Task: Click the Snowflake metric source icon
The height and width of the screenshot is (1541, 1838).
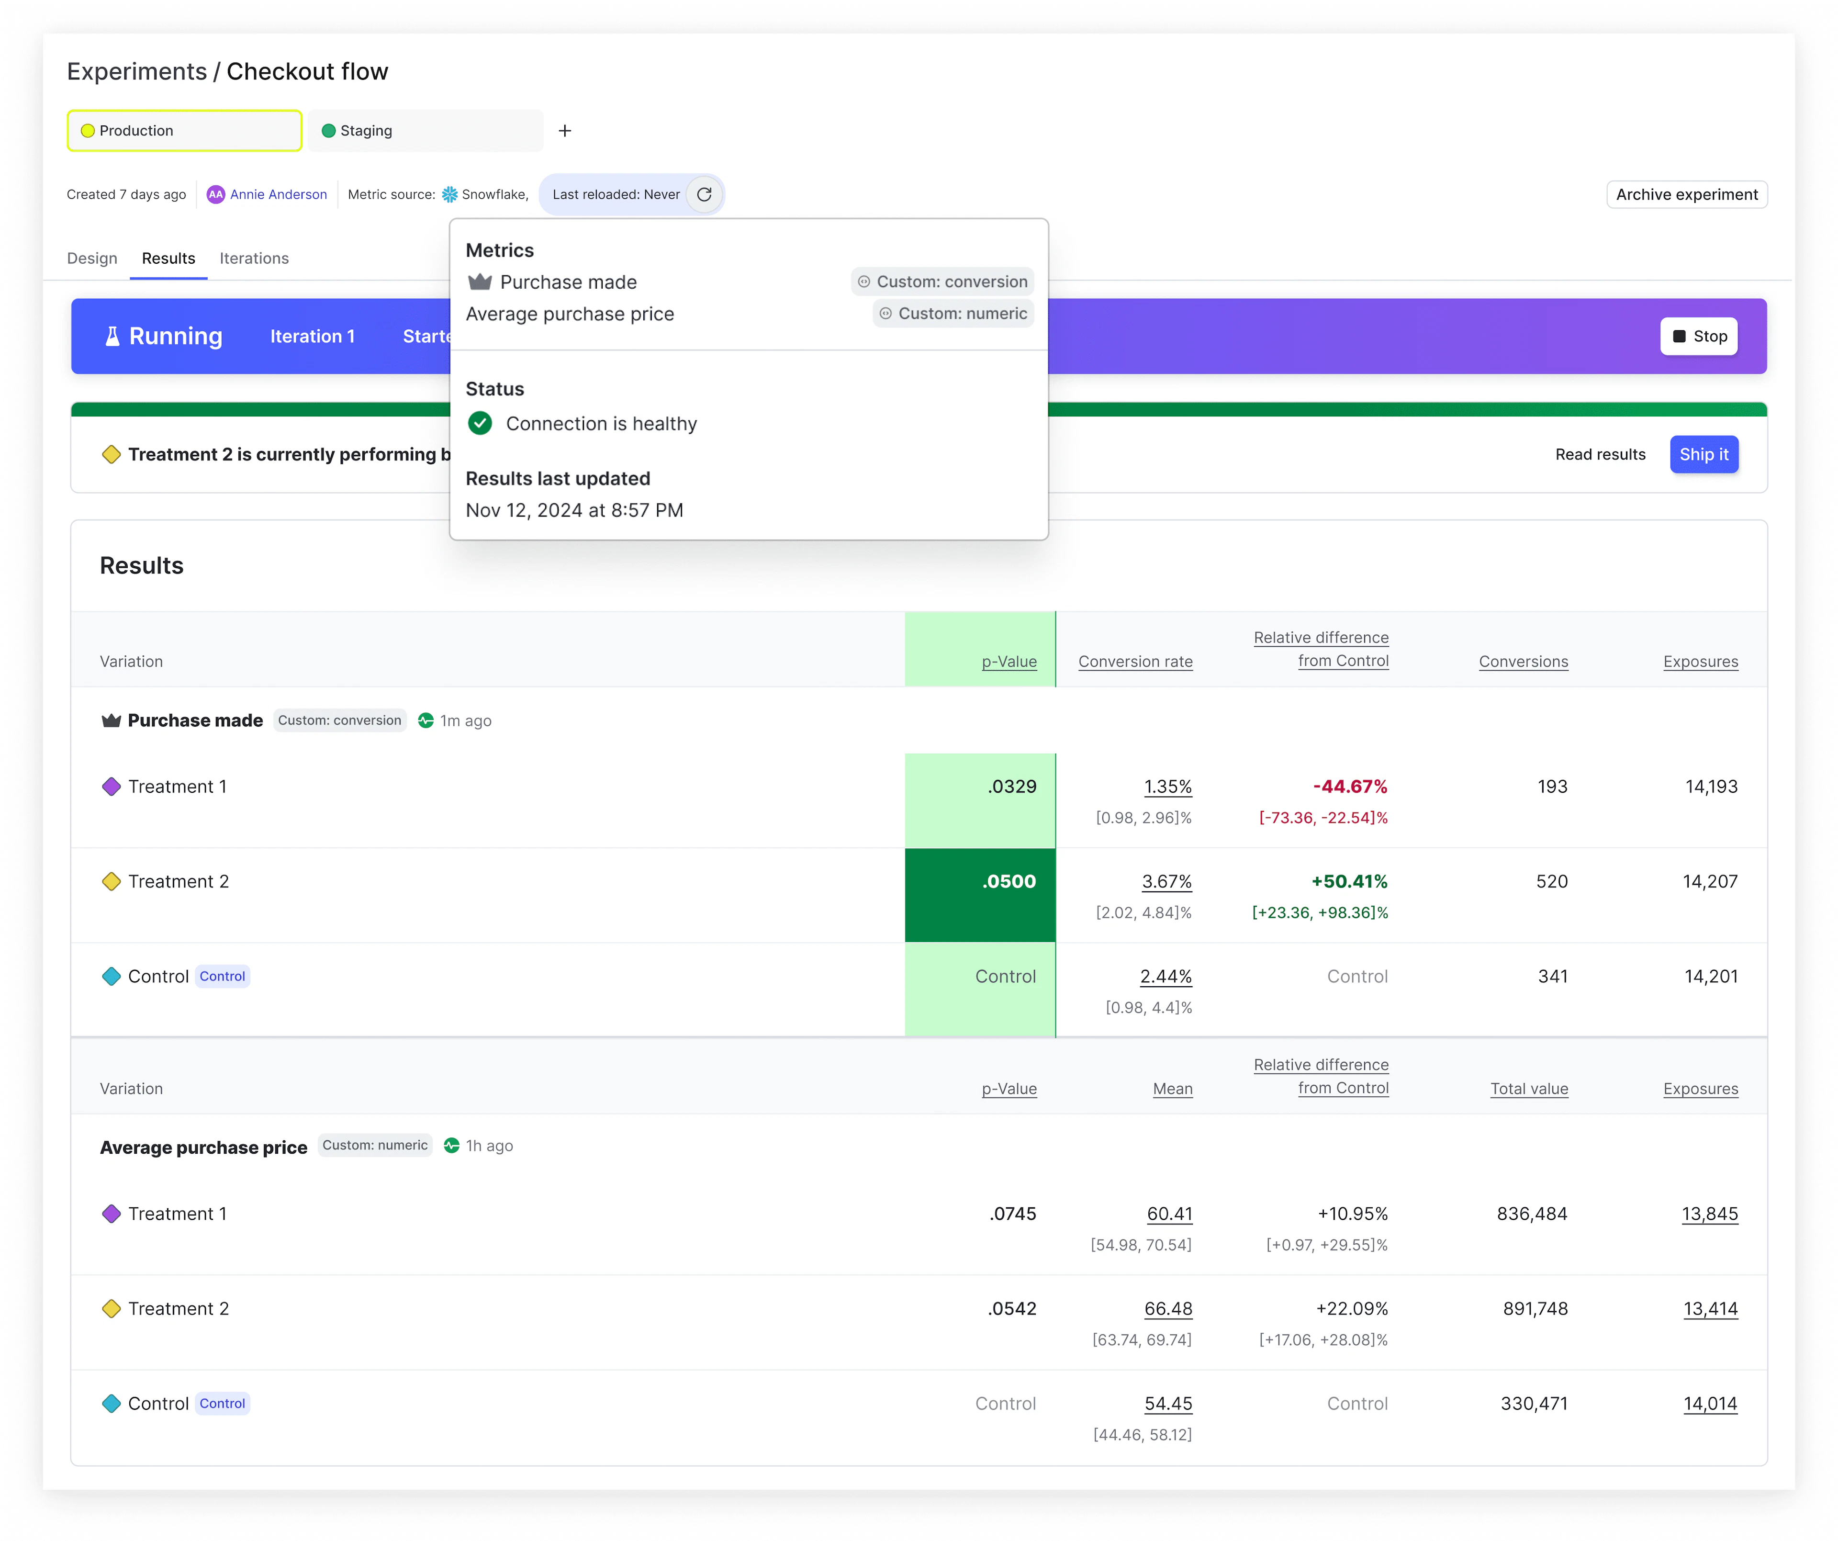Action: click(x=450, y=193)
